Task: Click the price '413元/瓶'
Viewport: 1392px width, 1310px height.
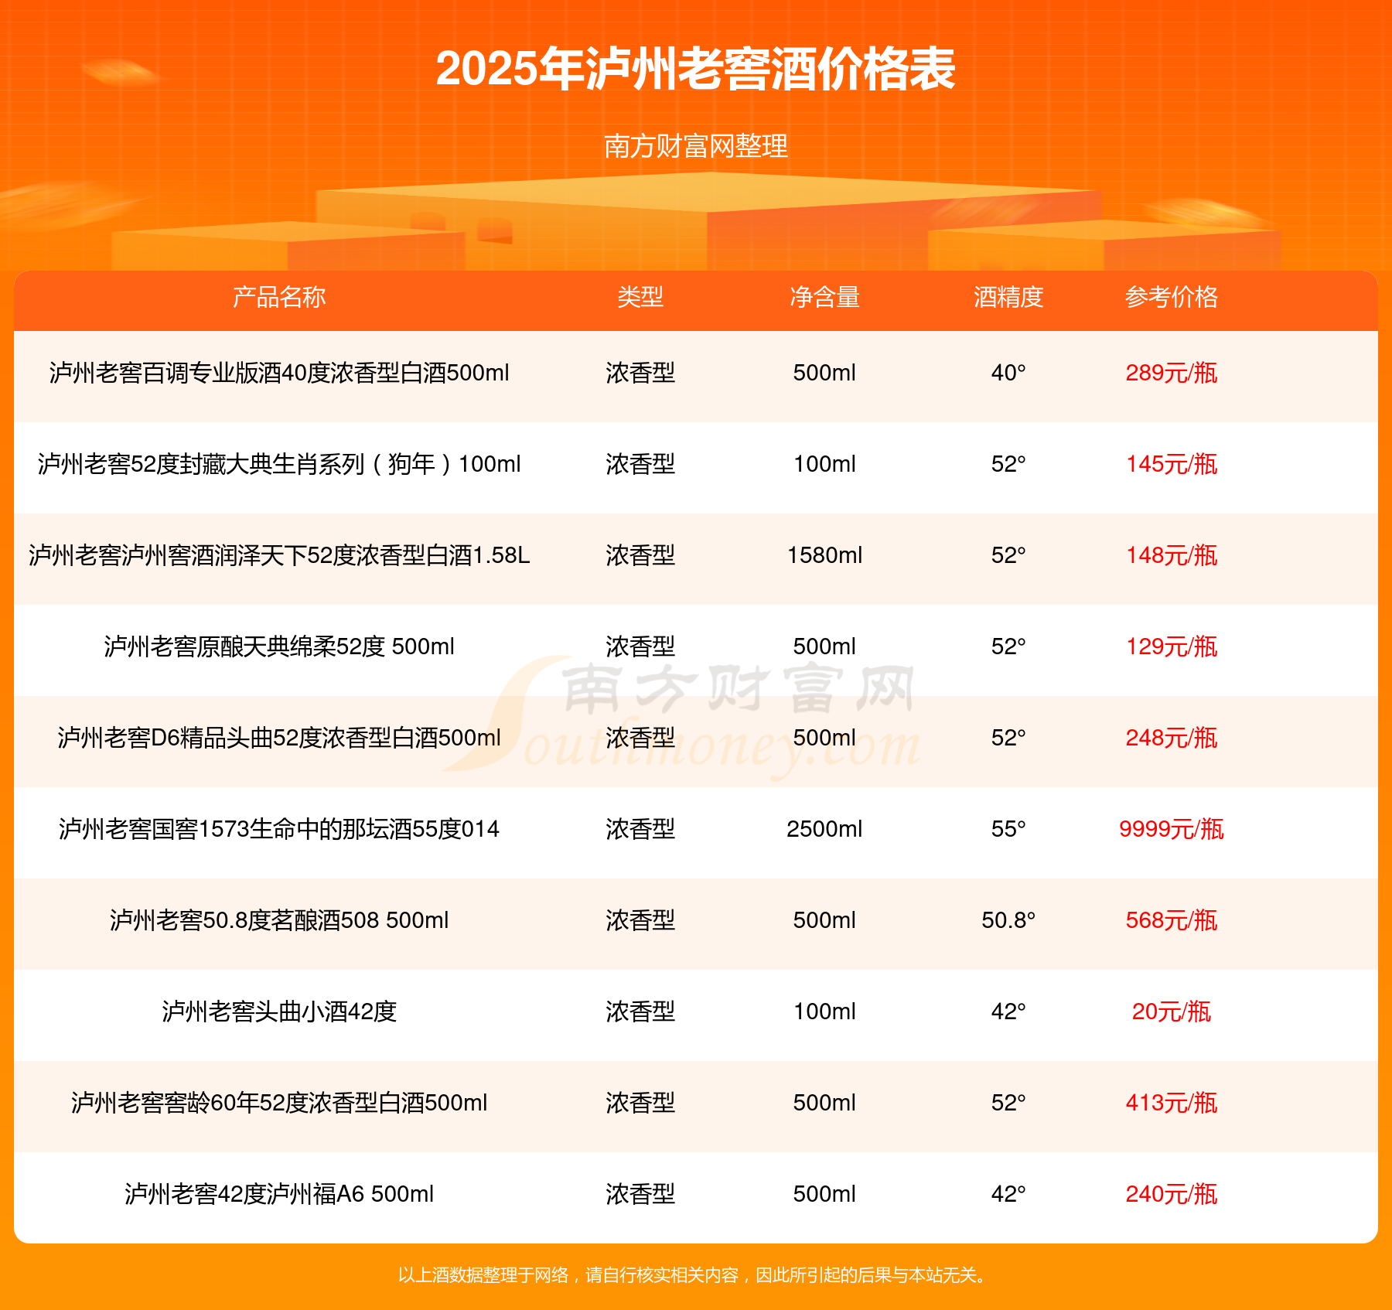Action: click(1172, 1103)
